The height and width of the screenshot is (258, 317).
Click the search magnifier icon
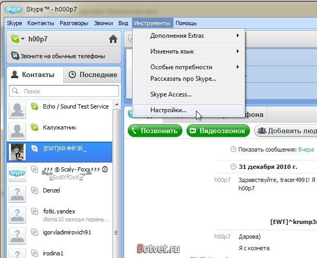pyautogui.click(x=15, y=91)
